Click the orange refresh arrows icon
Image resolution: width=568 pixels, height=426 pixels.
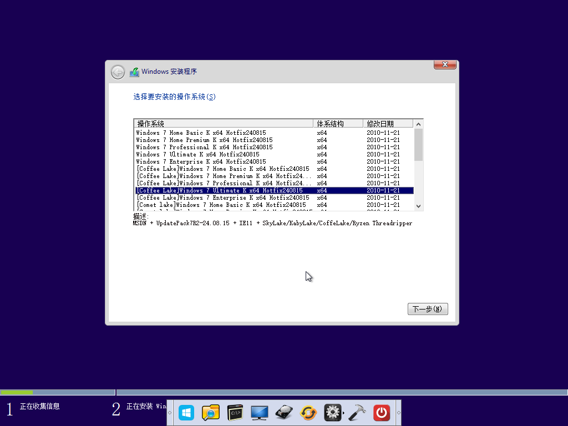308,413
